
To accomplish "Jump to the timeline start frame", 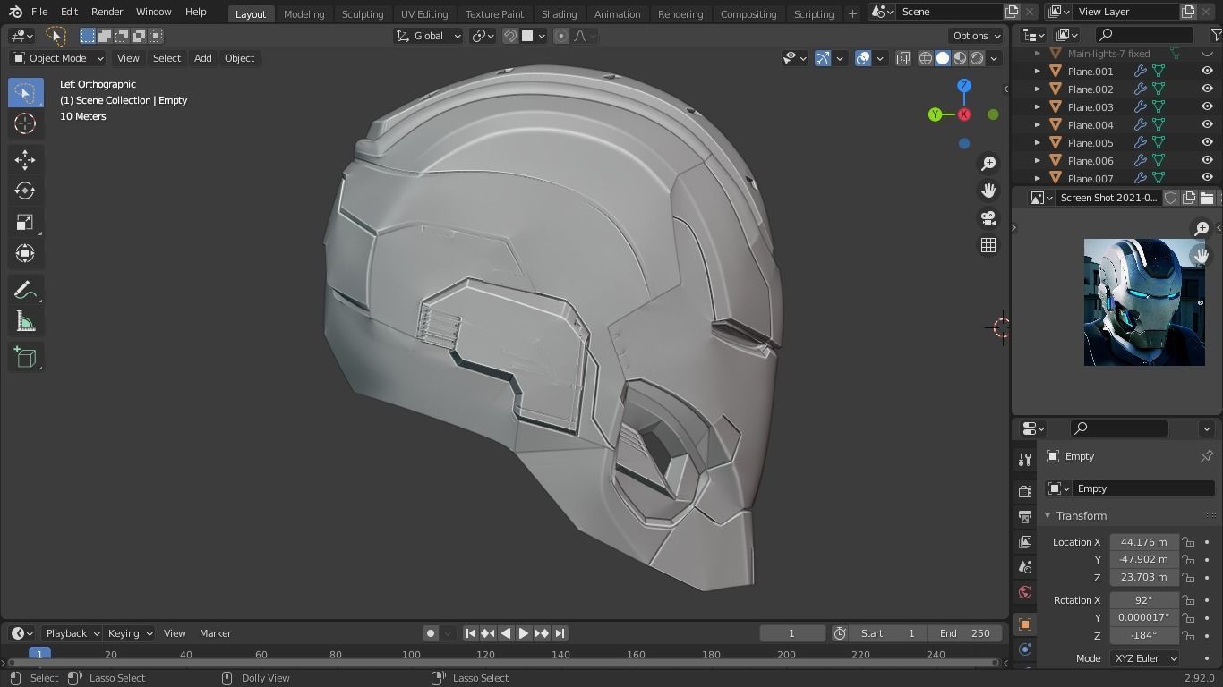I will tap(470, 633).
